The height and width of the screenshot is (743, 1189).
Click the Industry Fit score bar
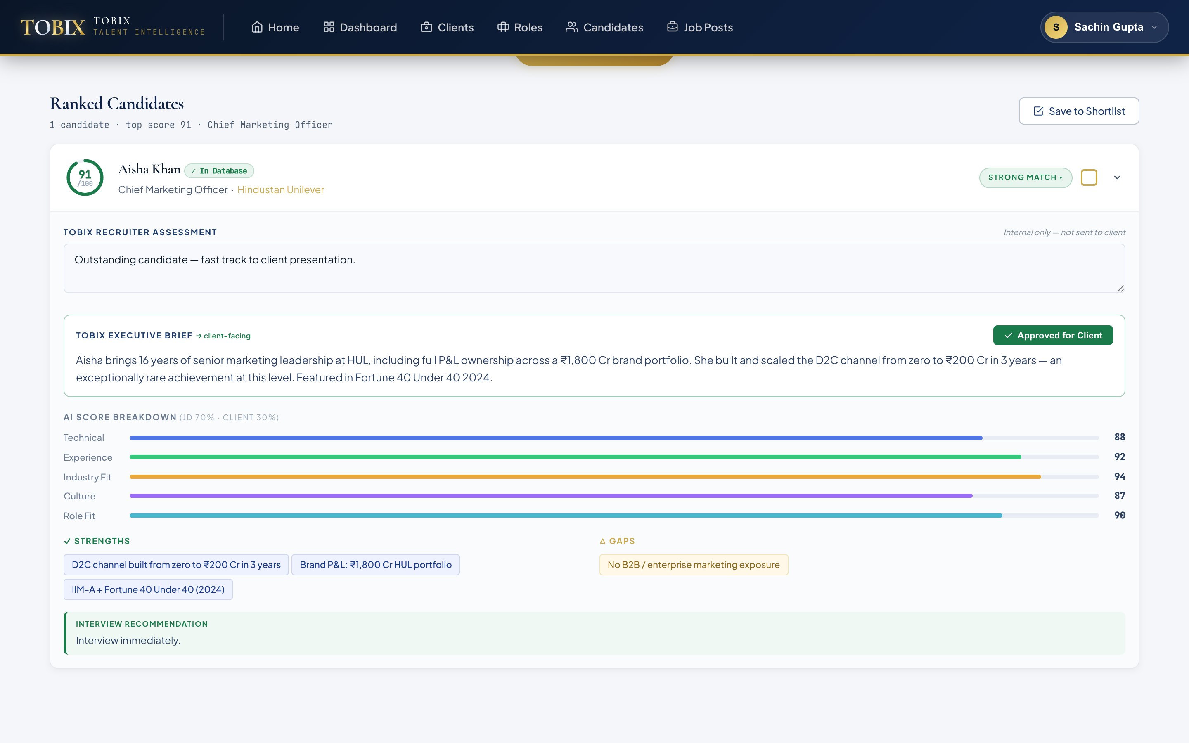614,477
